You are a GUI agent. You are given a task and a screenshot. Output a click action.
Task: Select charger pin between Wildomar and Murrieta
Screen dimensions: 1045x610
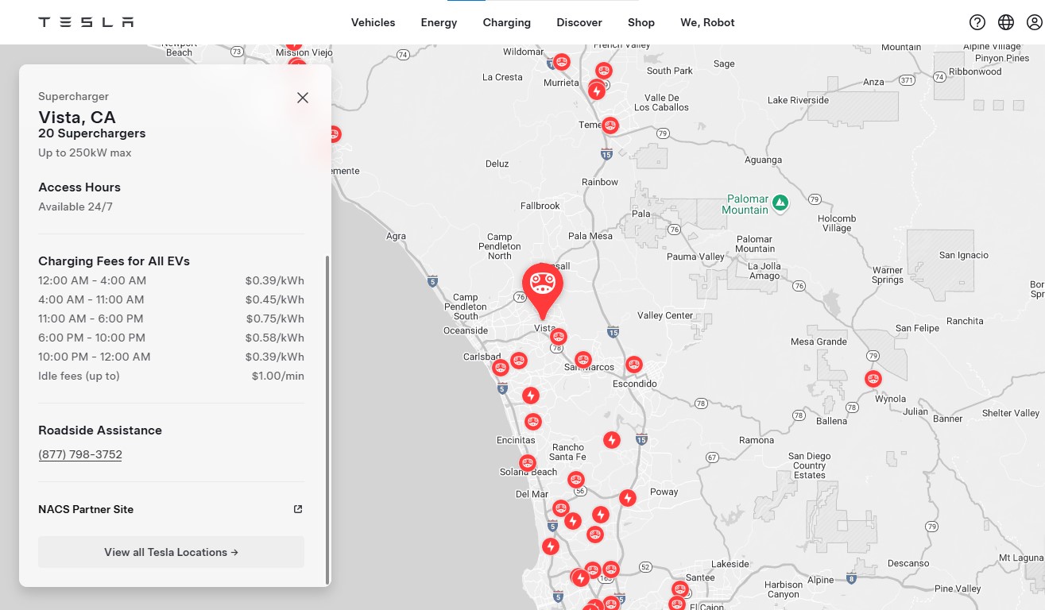click(562, 61)
